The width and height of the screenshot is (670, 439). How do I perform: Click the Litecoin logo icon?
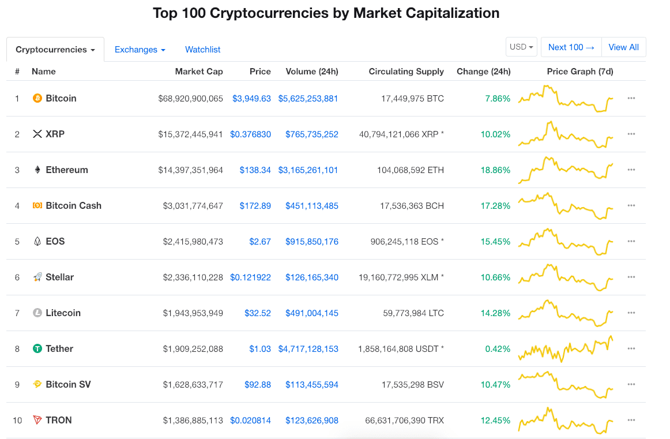click(x=37, y=313)
